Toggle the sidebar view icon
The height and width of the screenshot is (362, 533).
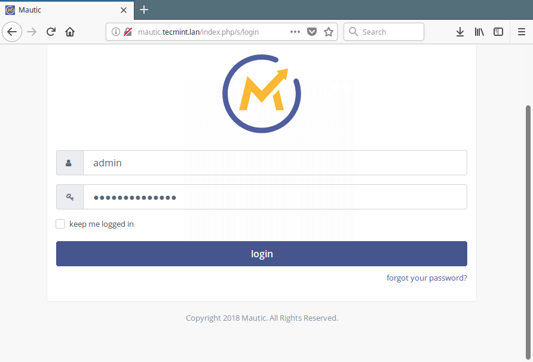[x=498, y=32]
